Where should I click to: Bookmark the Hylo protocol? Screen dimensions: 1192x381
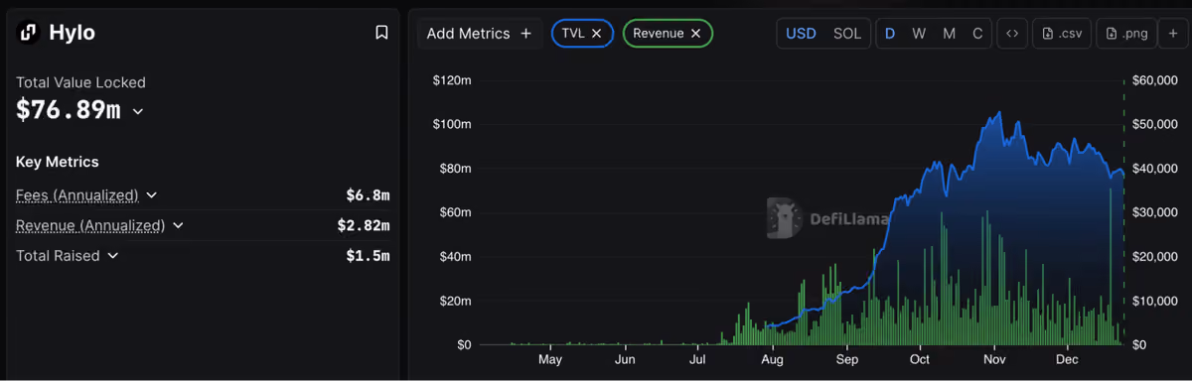(381, 33)
